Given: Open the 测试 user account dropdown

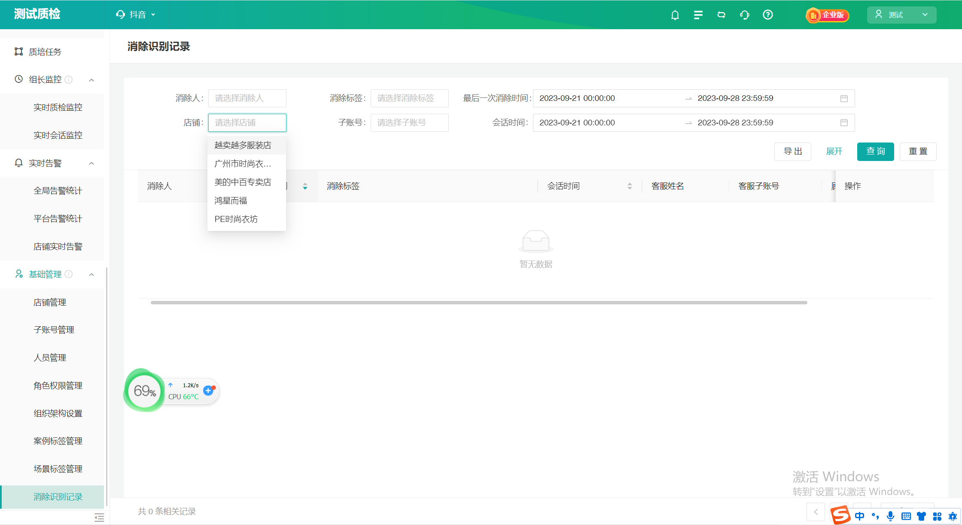Looking at the screenshot, I should (x=901, y=15).
